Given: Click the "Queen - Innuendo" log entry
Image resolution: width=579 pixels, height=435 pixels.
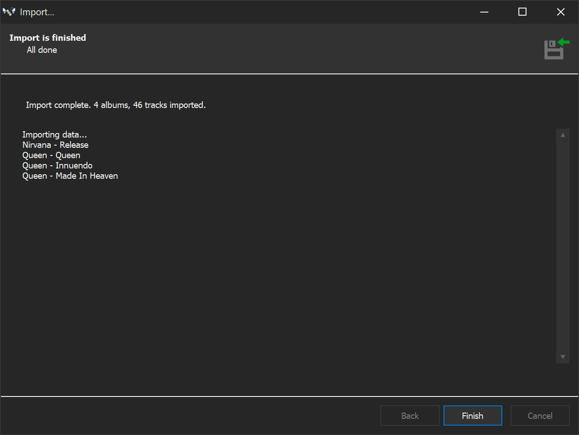Looking at the screenshot, I should pyautogui.click(x=57, y=166).
